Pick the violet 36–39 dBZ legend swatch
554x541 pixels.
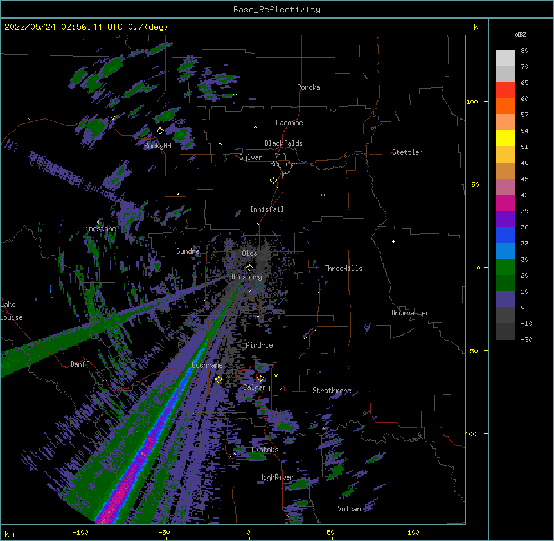[x=505, y=219]
